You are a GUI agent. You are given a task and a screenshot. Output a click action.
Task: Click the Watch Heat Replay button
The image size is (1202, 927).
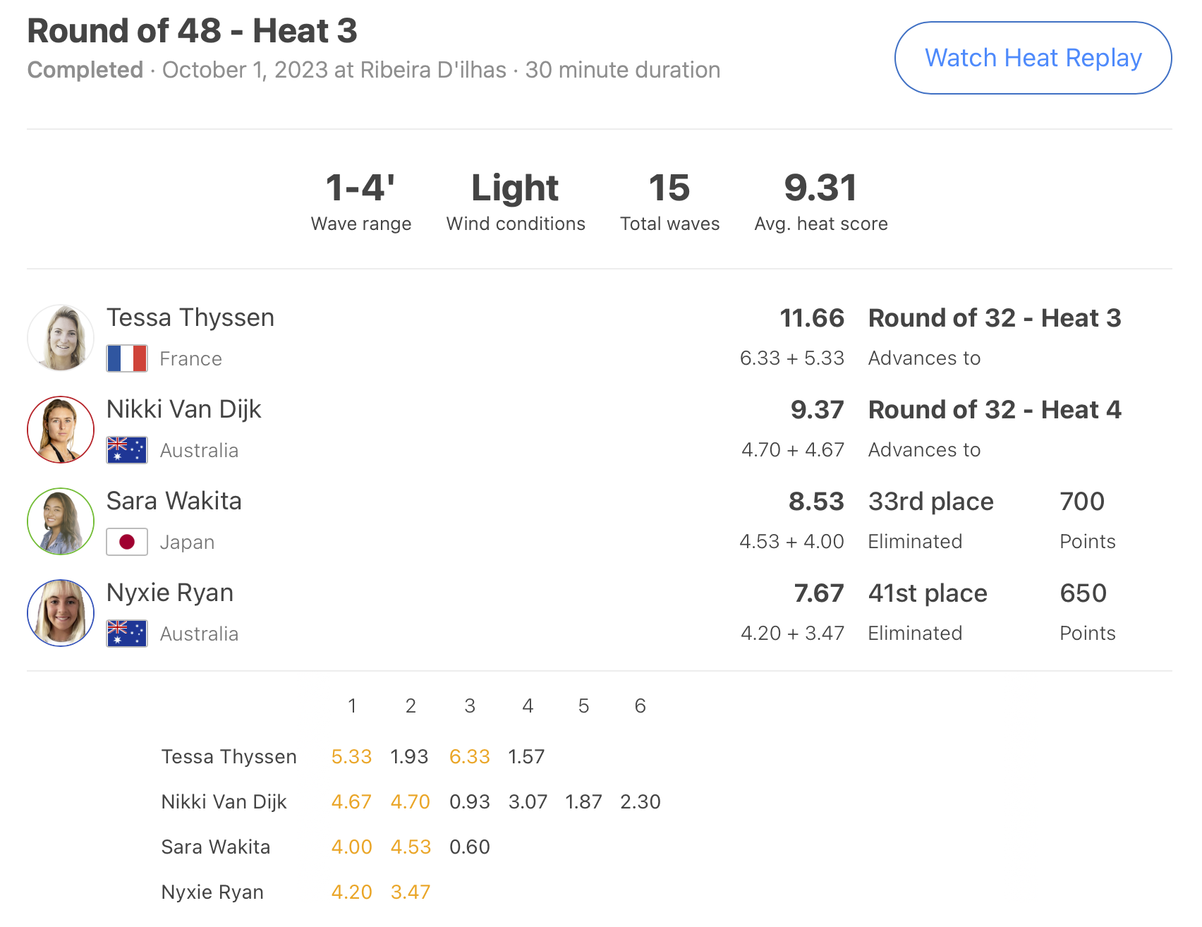[1033, 58]
